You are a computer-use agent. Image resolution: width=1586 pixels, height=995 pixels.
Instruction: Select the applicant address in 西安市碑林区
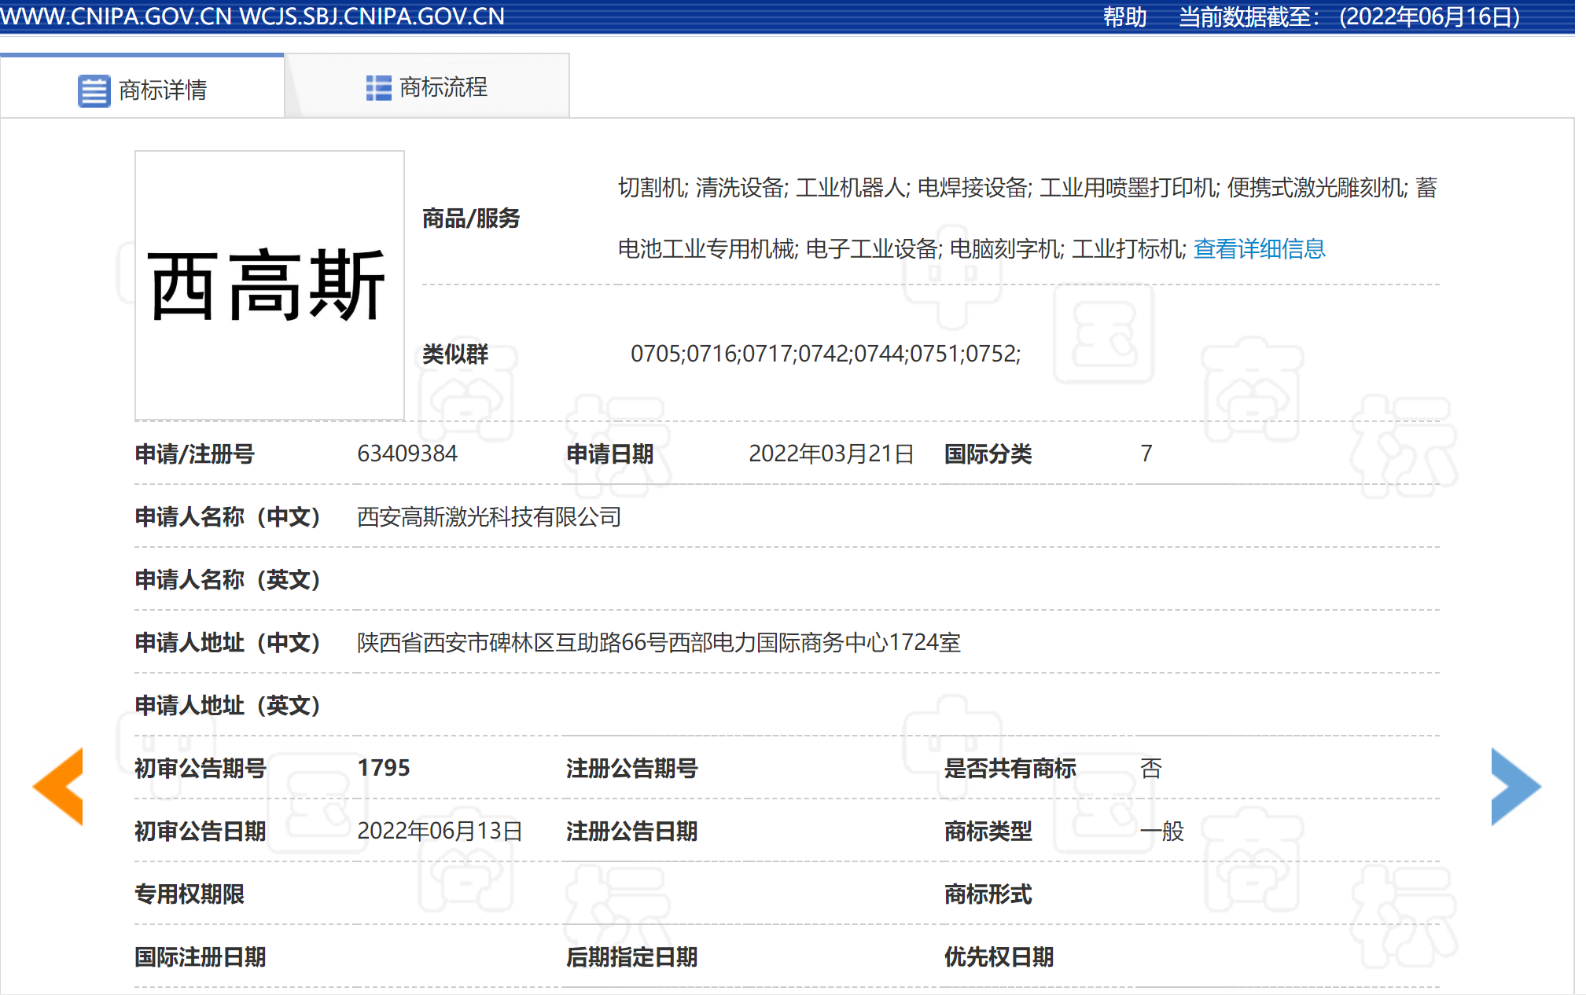click(659, 642)
